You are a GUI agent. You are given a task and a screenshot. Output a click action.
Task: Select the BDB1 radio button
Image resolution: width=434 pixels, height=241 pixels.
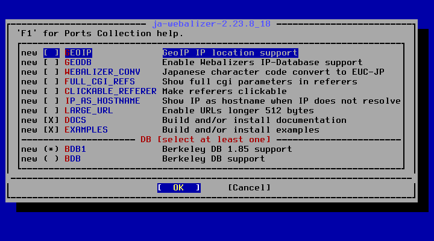51,149
